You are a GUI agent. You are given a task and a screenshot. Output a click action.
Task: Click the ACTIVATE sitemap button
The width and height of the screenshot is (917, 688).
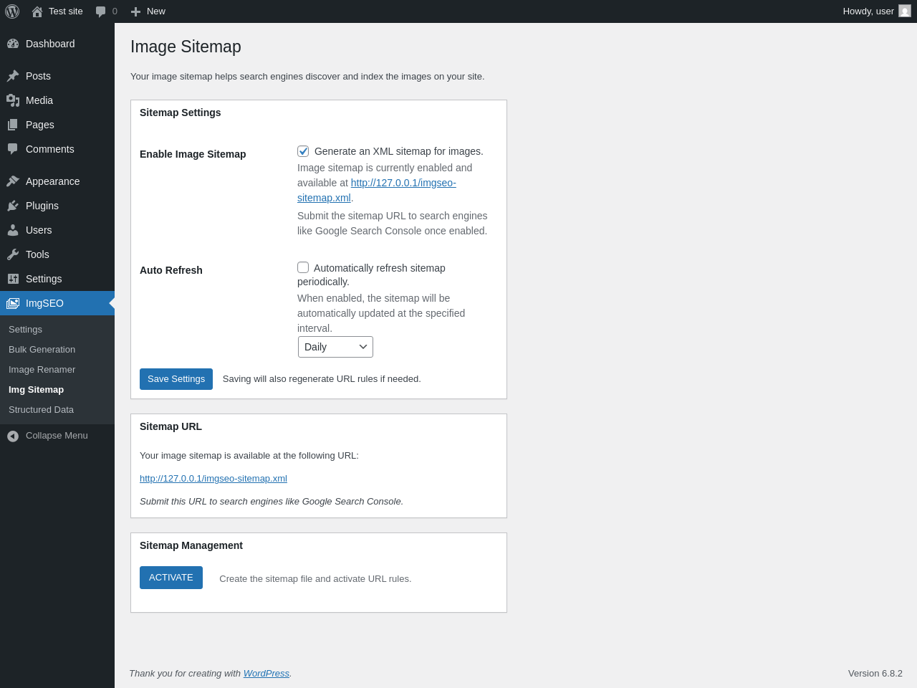tap(171, 578)
